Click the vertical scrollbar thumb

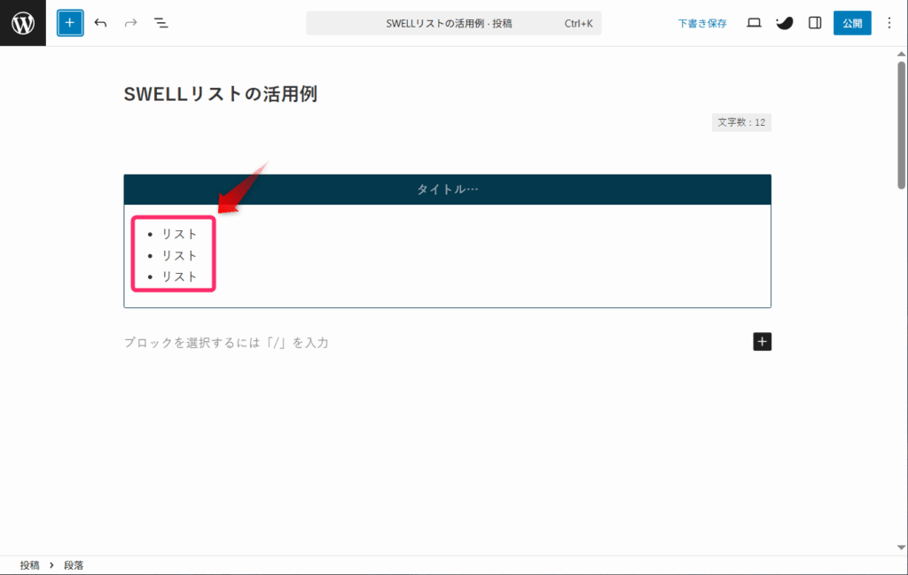click(902, 124)
